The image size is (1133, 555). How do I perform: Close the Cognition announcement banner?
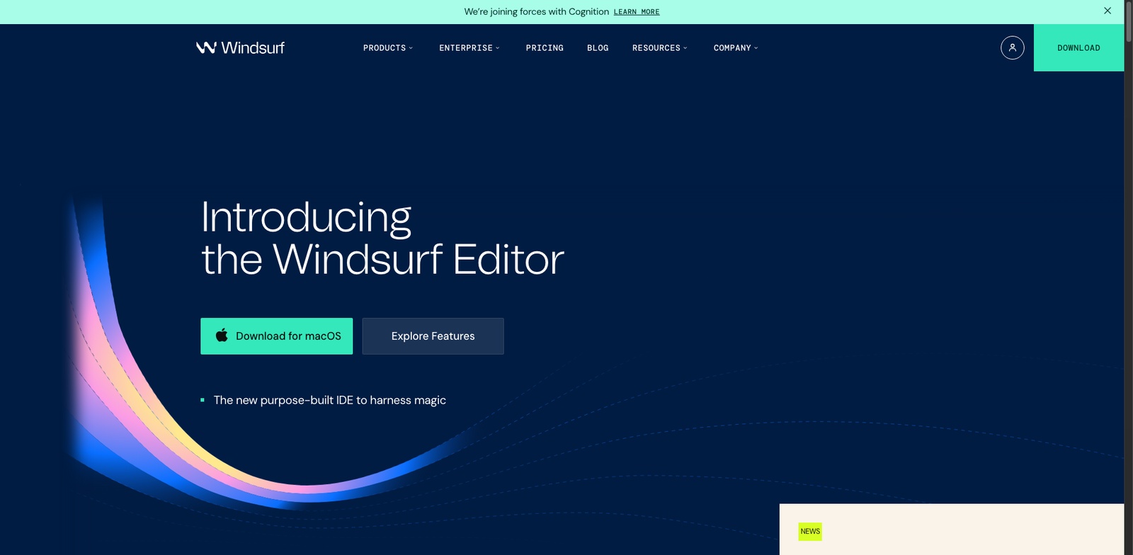coord(1108,11)
